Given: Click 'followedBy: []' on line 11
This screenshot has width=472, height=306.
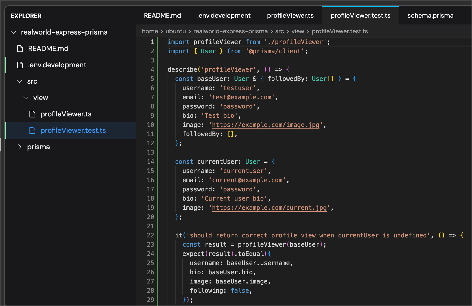Looking at the screenshot, I should pyautogui.click(x=208, y=134).
